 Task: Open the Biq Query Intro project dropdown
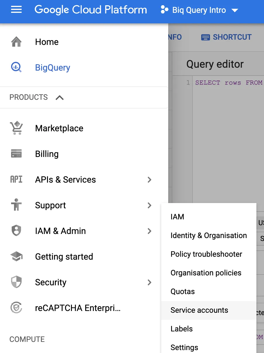point(200,10)
